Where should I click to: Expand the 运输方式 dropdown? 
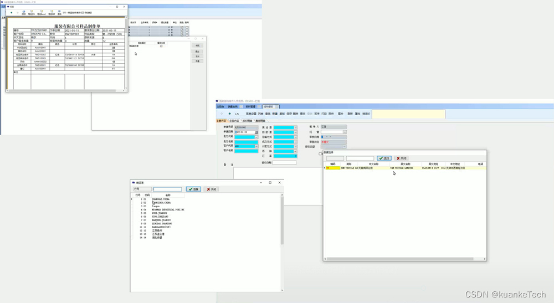click(295, 137)
